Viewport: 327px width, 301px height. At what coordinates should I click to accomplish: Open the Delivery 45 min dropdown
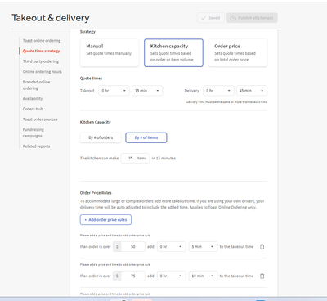coord(252,91)
